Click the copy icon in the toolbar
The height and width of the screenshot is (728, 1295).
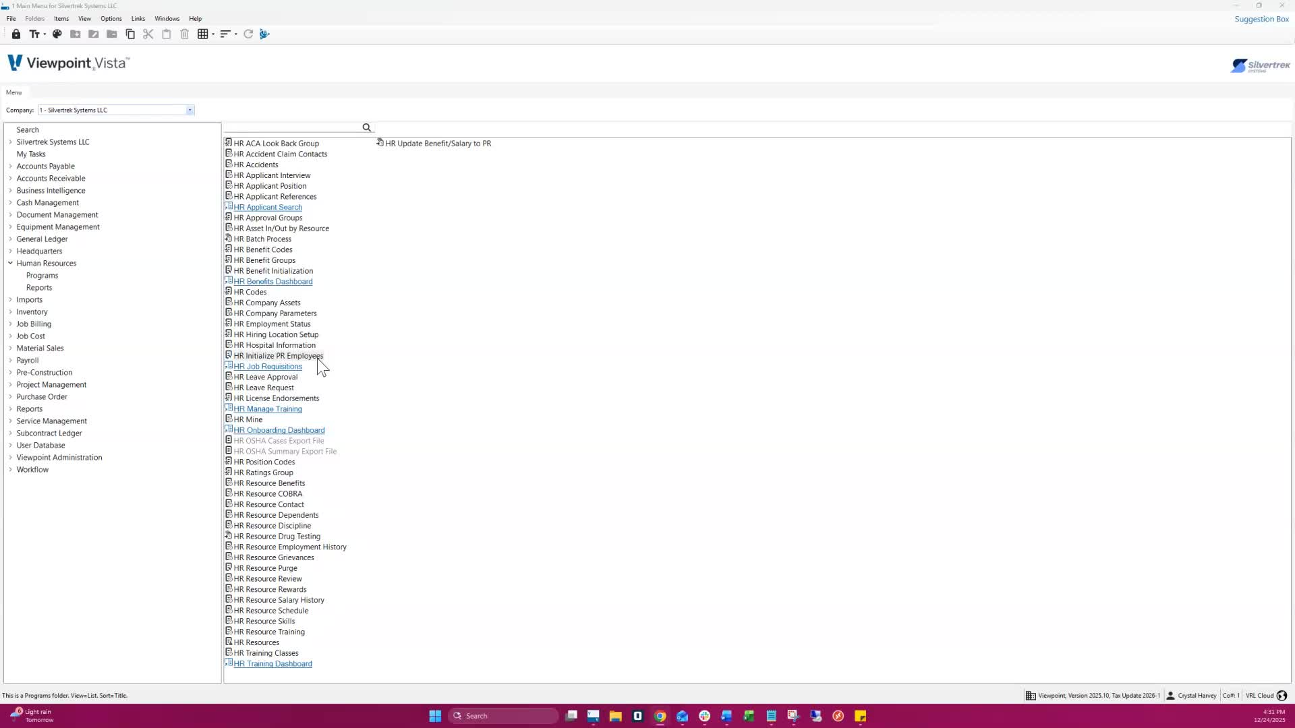click(x=130, y=34)
